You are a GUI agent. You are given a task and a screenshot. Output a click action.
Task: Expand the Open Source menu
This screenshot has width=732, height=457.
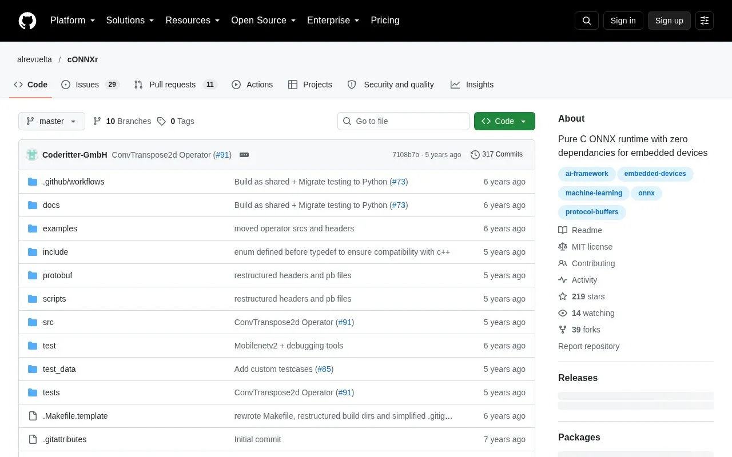click(x=264, y=21)
